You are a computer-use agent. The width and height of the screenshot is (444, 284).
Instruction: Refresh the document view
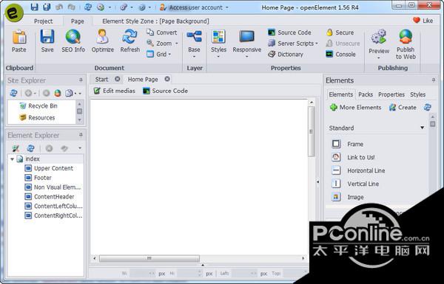(130, 41)
